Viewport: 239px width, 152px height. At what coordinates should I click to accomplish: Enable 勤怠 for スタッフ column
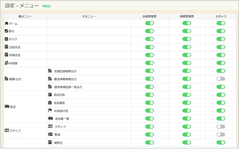tap(221, 134)
